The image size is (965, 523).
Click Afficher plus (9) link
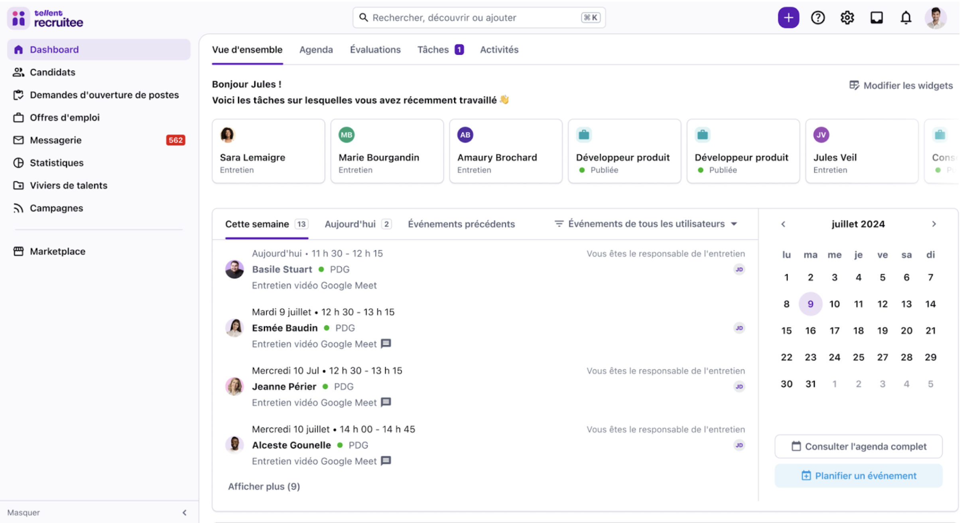click(x=264, y=486)
